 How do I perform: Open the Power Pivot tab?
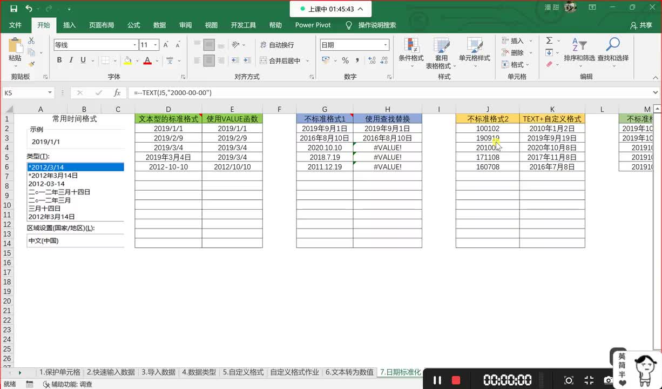pos(313,25)
